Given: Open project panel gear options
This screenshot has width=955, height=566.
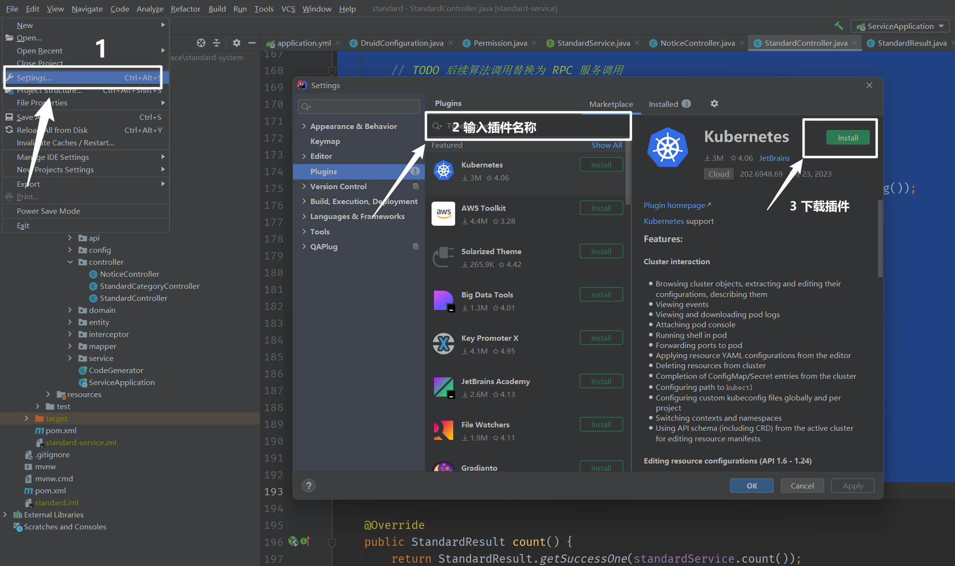Looking at the screenshot, I should pyautogui.click(x=236, y=43).
